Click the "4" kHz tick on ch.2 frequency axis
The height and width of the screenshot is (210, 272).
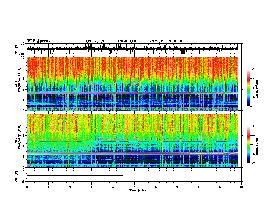[24, 146]
